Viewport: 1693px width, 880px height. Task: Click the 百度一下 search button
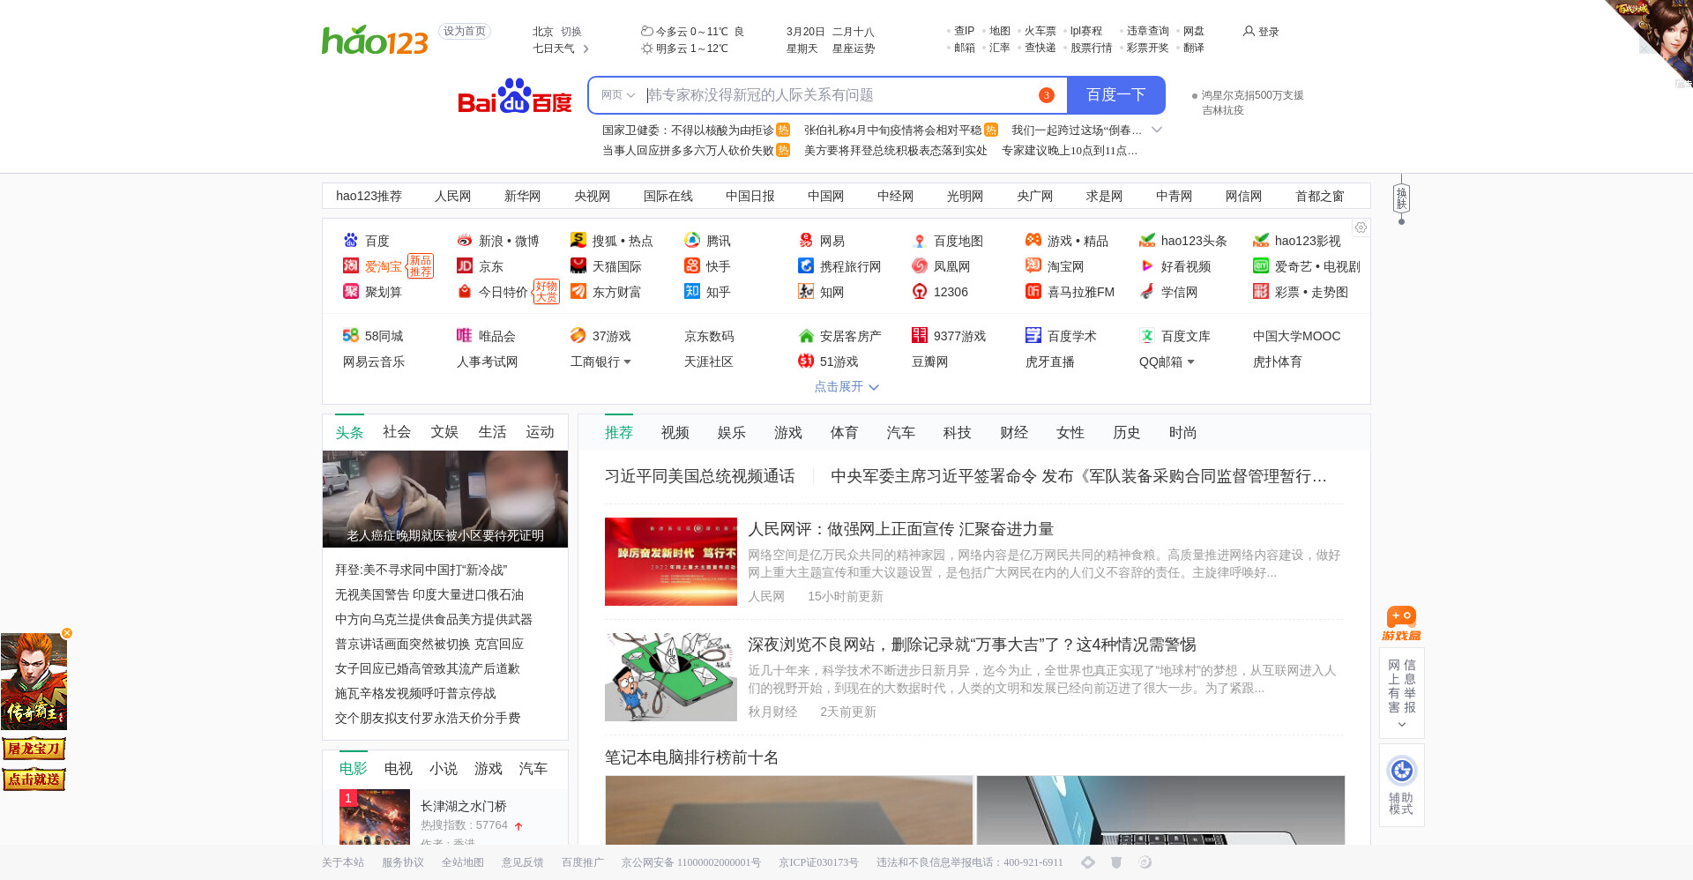coord(1116,95)
